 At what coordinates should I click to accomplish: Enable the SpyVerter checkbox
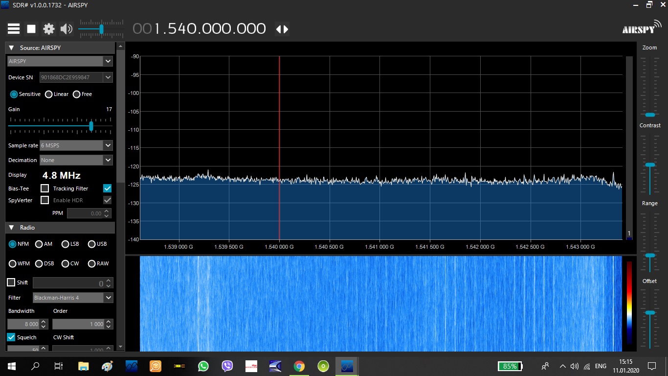(45, 200)
